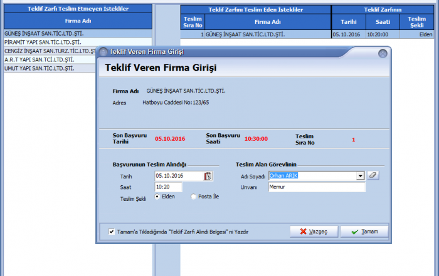
Task: Toggle the Teklif Zarfı Alındı Belgesi print checkbox
Action: click(111, 231)
